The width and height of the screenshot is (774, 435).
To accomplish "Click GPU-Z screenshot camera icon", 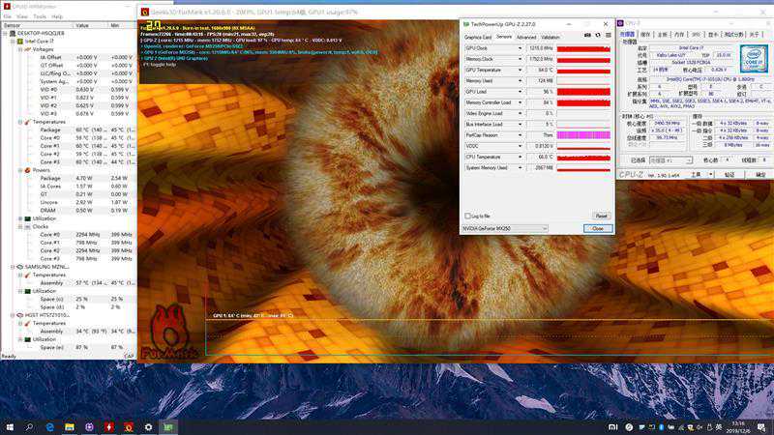I will (x=586, y=37).
